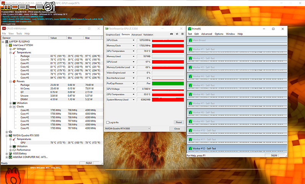Collapse the CPU Temperatures node

point(10,53)
